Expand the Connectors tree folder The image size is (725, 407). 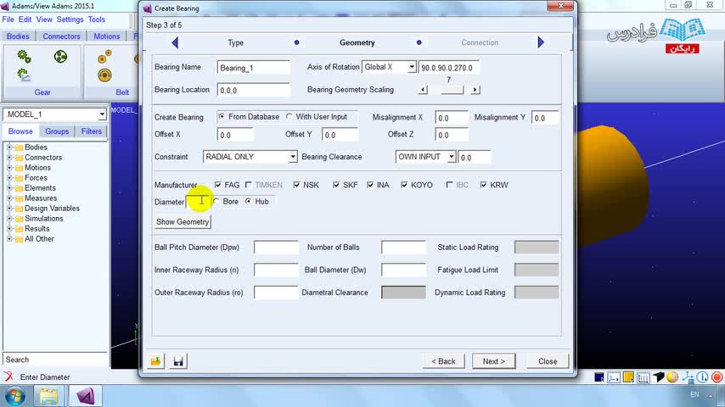(8, 158)
